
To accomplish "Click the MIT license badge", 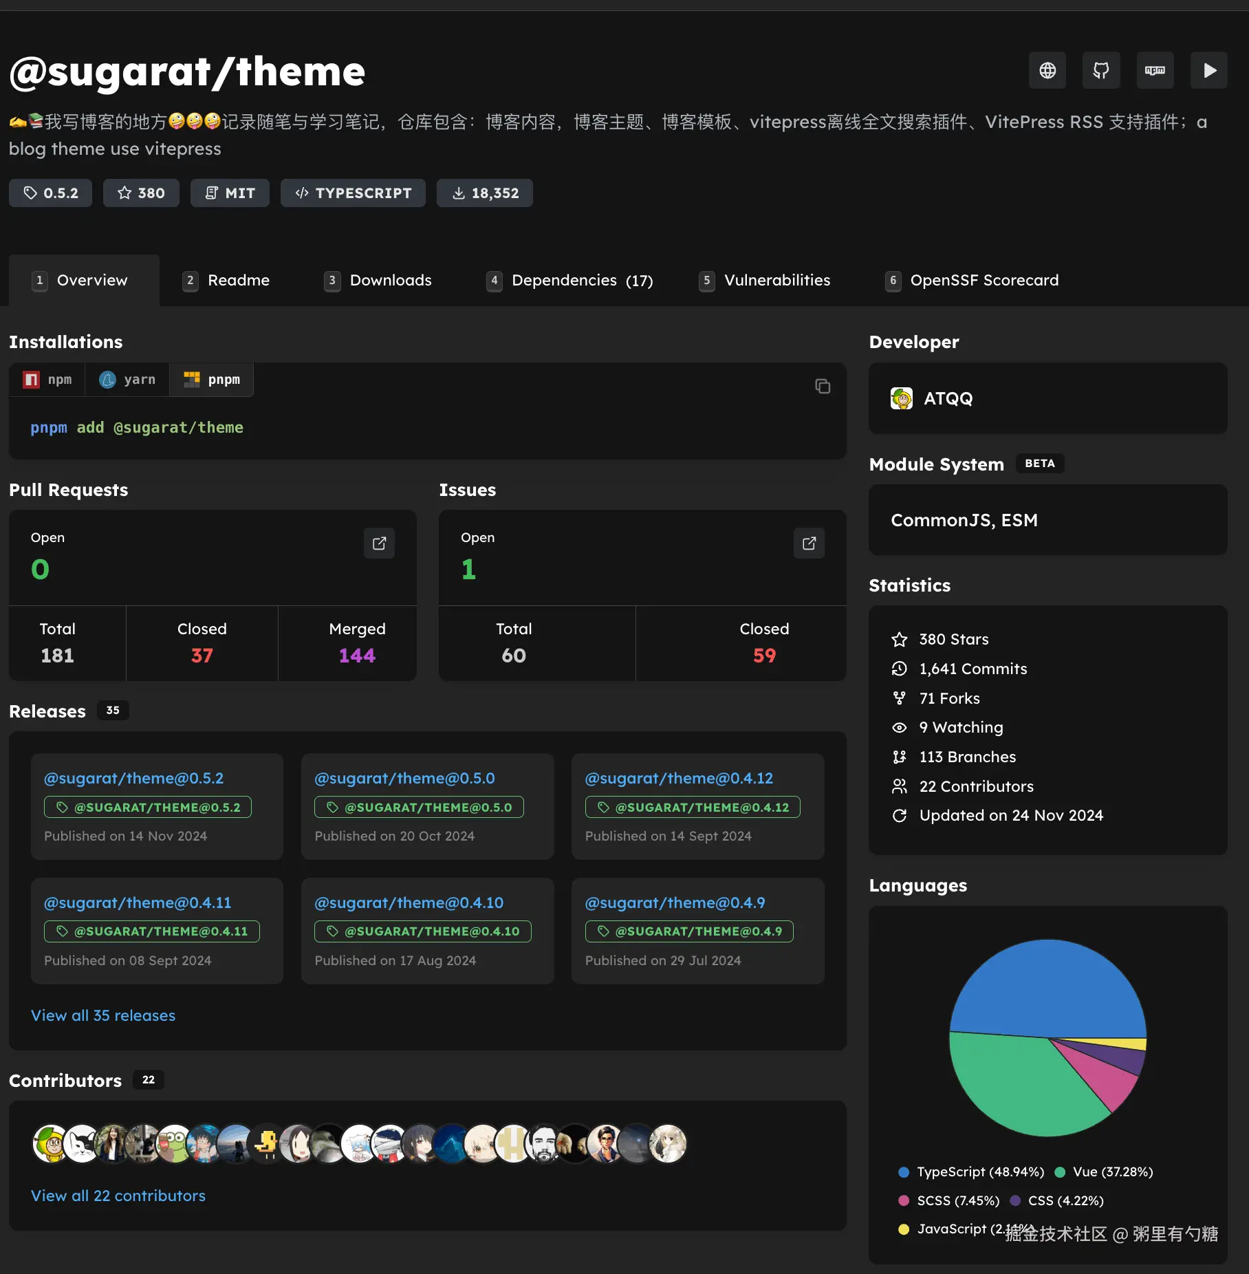I will click(230, 193).
